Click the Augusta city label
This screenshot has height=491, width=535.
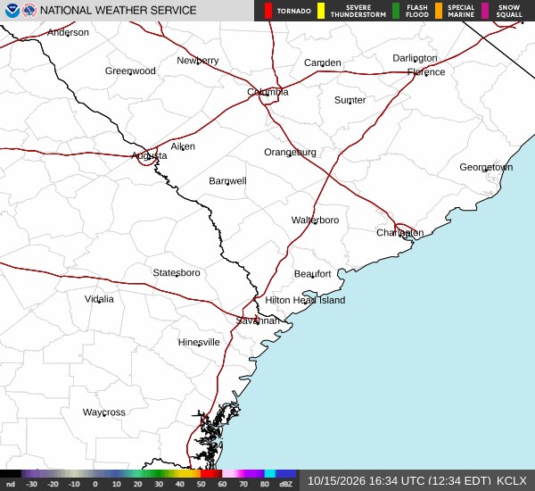click(x=149, y=156)
